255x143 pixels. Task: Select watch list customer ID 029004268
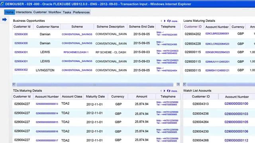pos(200,140)
